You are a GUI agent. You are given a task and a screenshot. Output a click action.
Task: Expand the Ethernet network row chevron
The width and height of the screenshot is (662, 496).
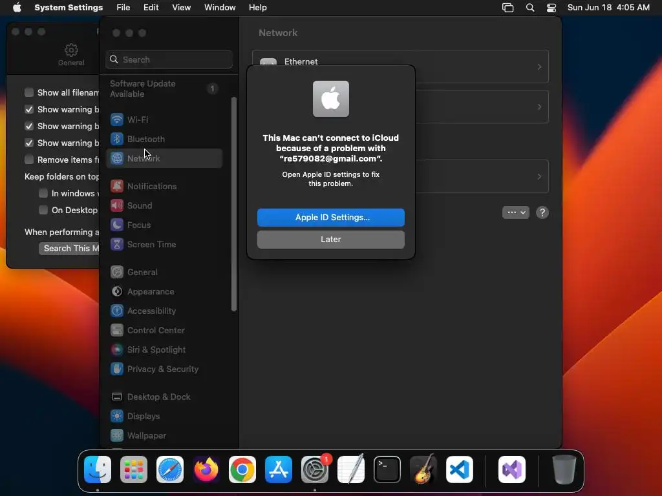(539, 67)
